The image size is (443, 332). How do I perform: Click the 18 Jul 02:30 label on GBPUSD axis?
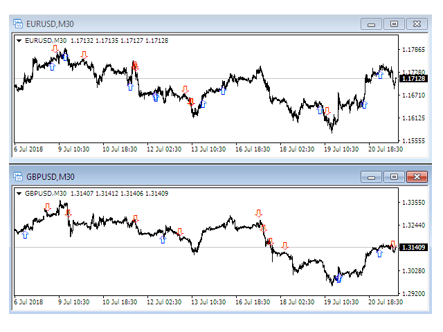[297, 302]
